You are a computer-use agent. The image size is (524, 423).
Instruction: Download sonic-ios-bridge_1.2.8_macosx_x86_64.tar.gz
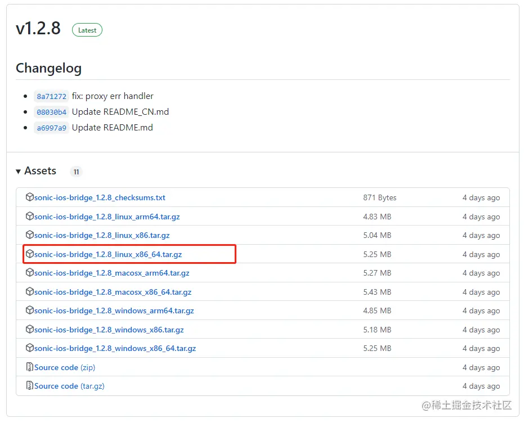[x=113, y=292]
